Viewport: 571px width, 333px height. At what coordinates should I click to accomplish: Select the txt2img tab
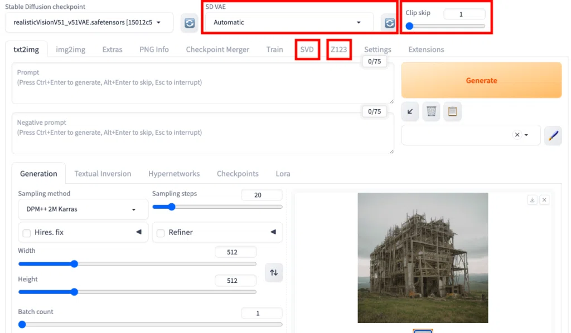click(x=26, y=50)
